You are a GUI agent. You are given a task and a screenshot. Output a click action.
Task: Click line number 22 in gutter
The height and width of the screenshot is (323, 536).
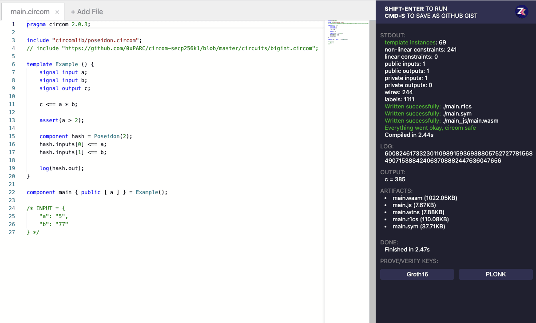click(12, 192)
